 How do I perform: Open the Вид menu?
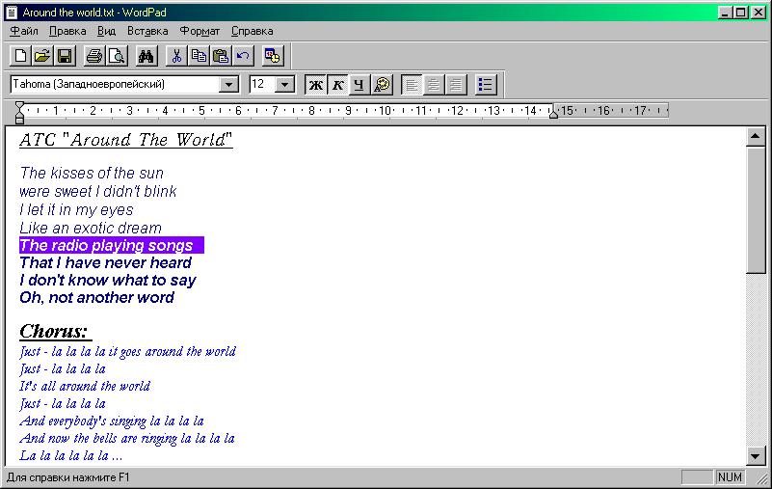(106, 31)
